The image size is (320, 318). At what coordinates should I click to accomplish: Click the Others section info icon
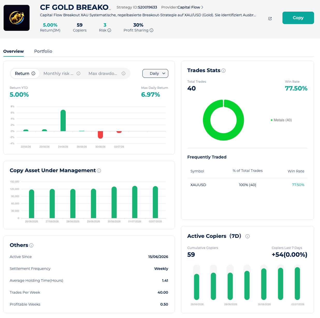[31, 245]
